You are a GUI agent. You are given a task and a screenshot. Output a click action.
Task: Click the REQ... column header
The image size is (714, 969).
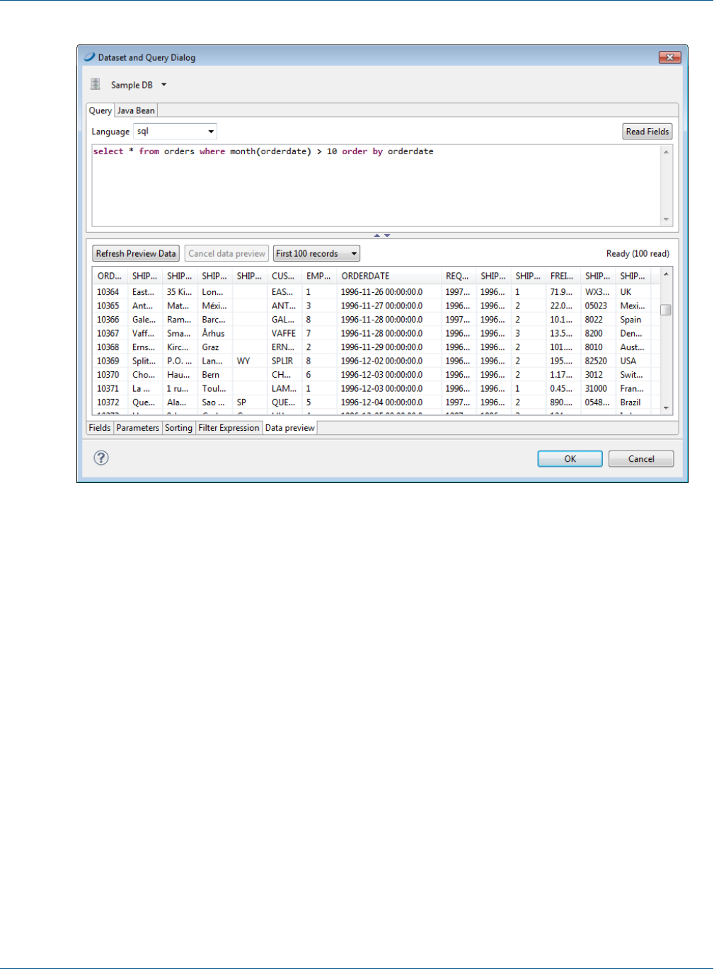coord(458,276)
